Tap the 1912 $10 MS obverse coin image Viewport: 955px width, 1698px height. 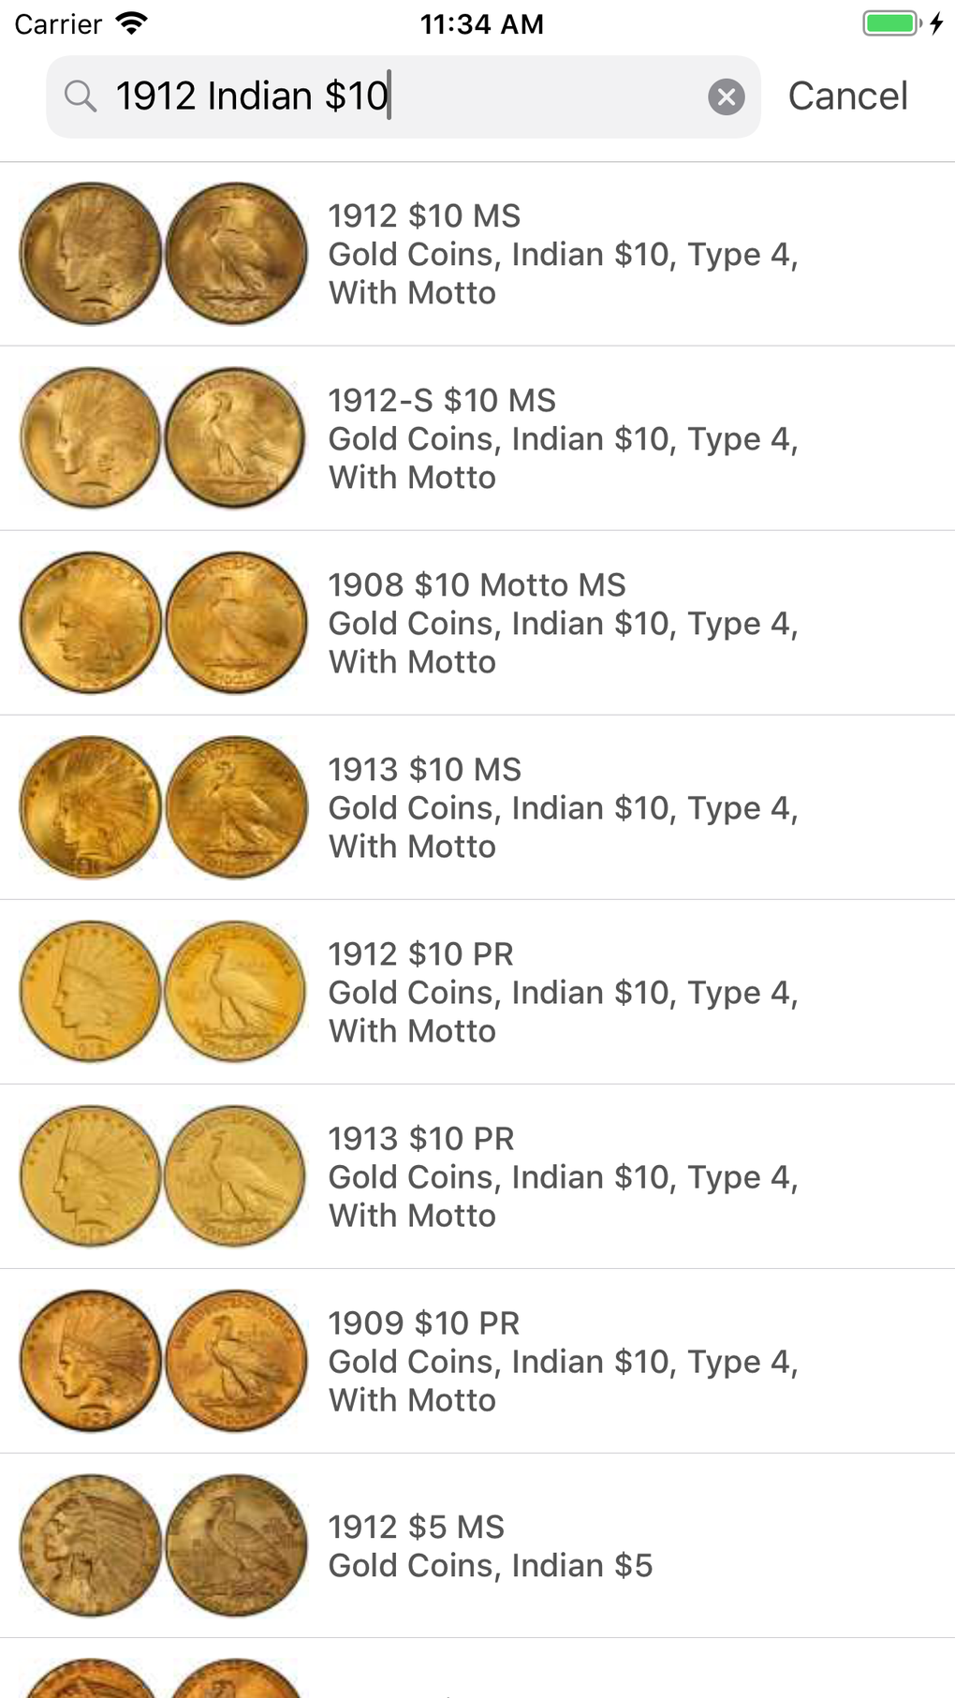point(91,254)
